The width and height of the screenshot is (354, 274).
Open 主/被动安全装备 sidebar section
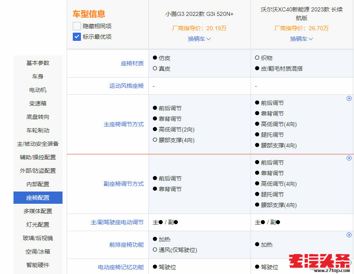38,144
